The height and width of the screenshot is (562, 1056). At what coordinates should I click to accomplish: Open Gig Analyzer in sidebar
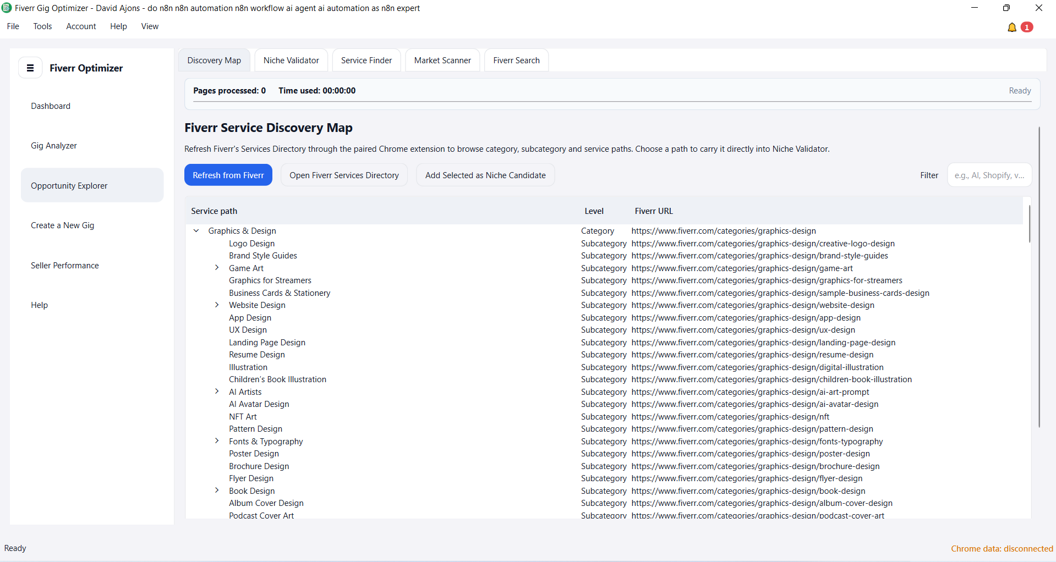92,146
